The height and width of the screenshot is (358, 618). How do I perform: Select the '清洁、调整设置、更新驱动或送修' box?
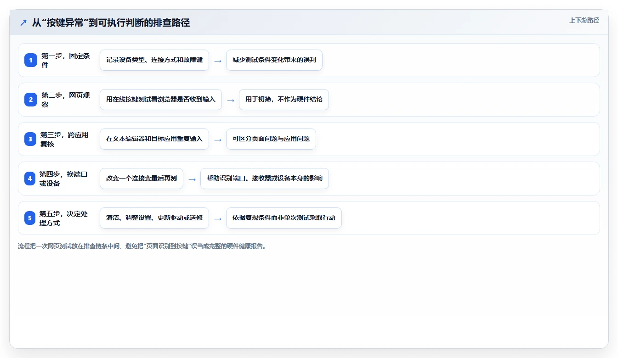click(154, 218)
